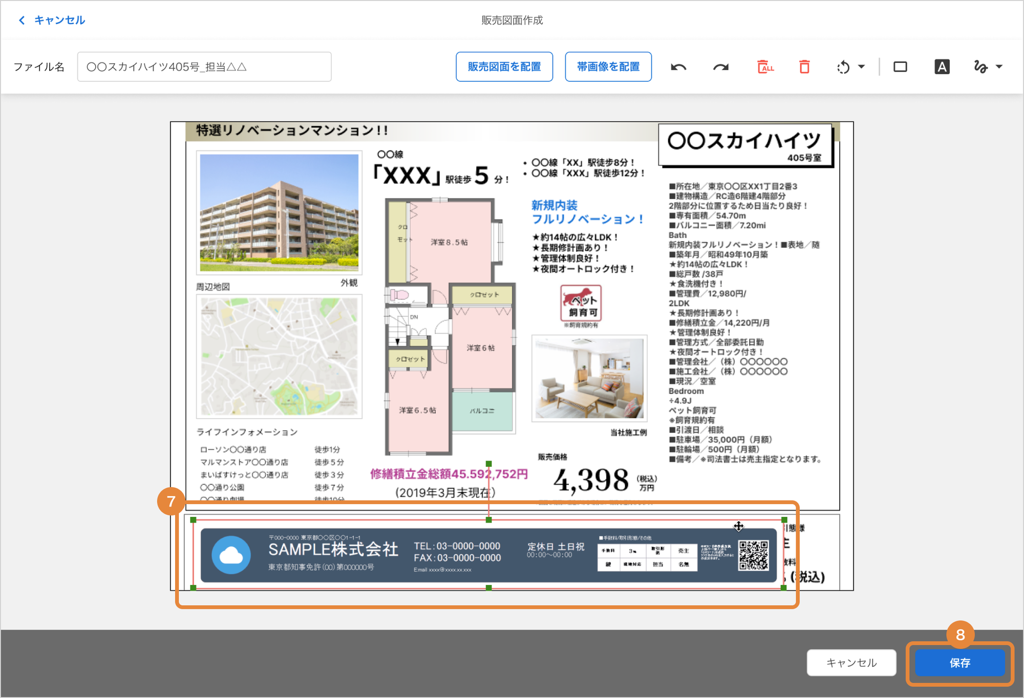Click the bottom-right green corner handle of the banner
This screenshot has width=1024, height=698.
(784, 588)
